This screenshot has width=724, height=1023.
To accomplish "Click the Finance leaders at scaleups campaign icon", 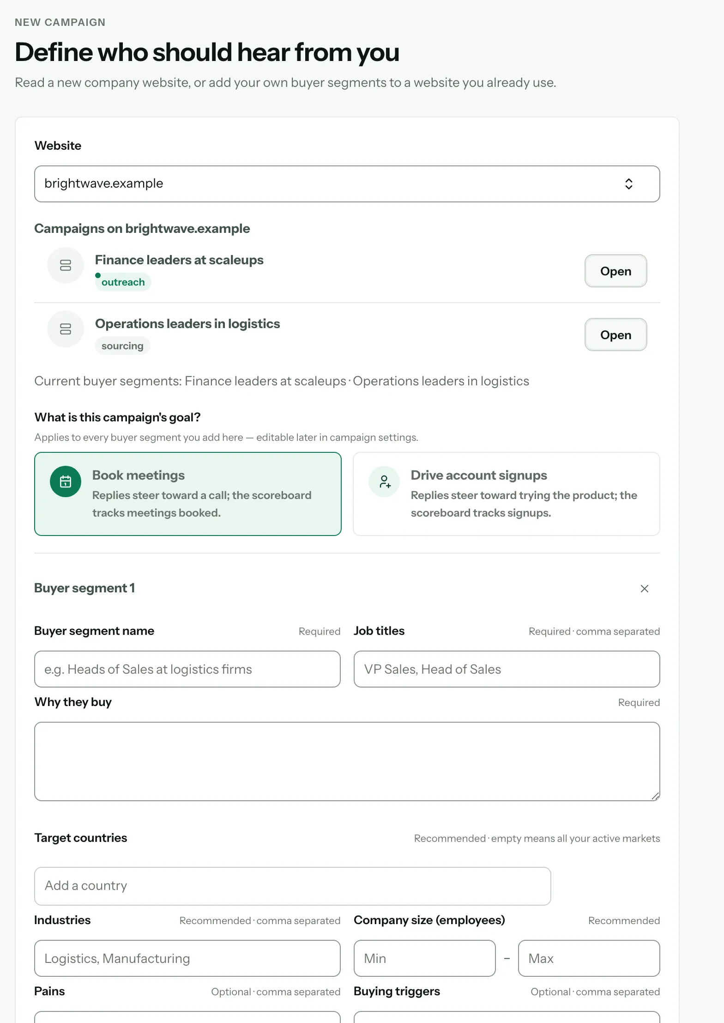I will 66,265.
